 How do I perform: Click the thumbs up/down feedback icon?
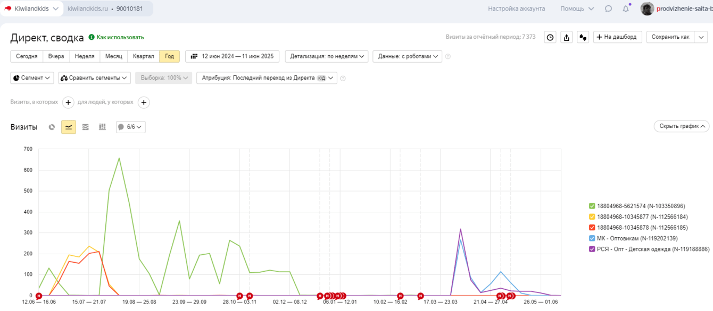(x=583, y=37)
